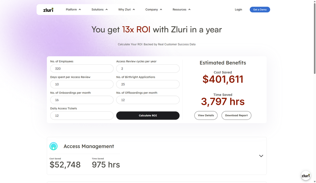Click the Zluri logo in the navbar

[49, 9]
